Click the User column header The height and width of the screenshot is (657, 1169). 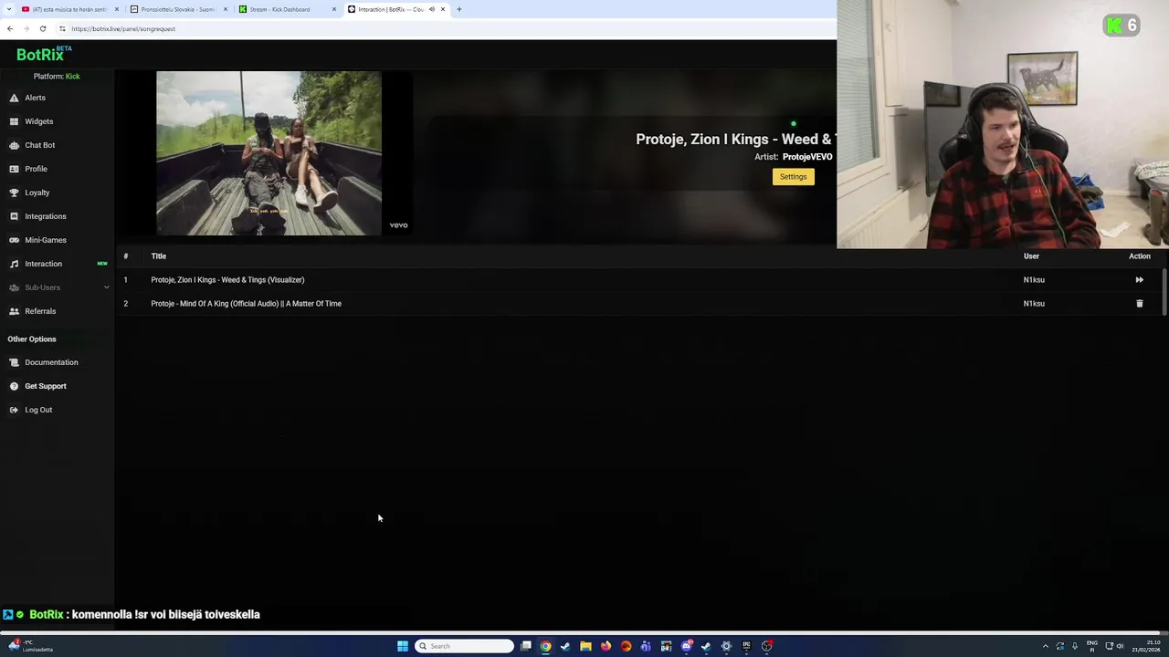[1031, 256]
